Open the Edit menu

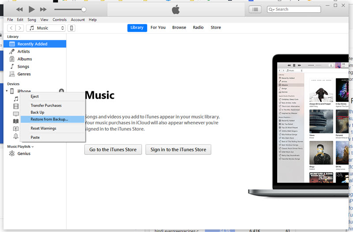pyautogui.click(x=20, y=20)
